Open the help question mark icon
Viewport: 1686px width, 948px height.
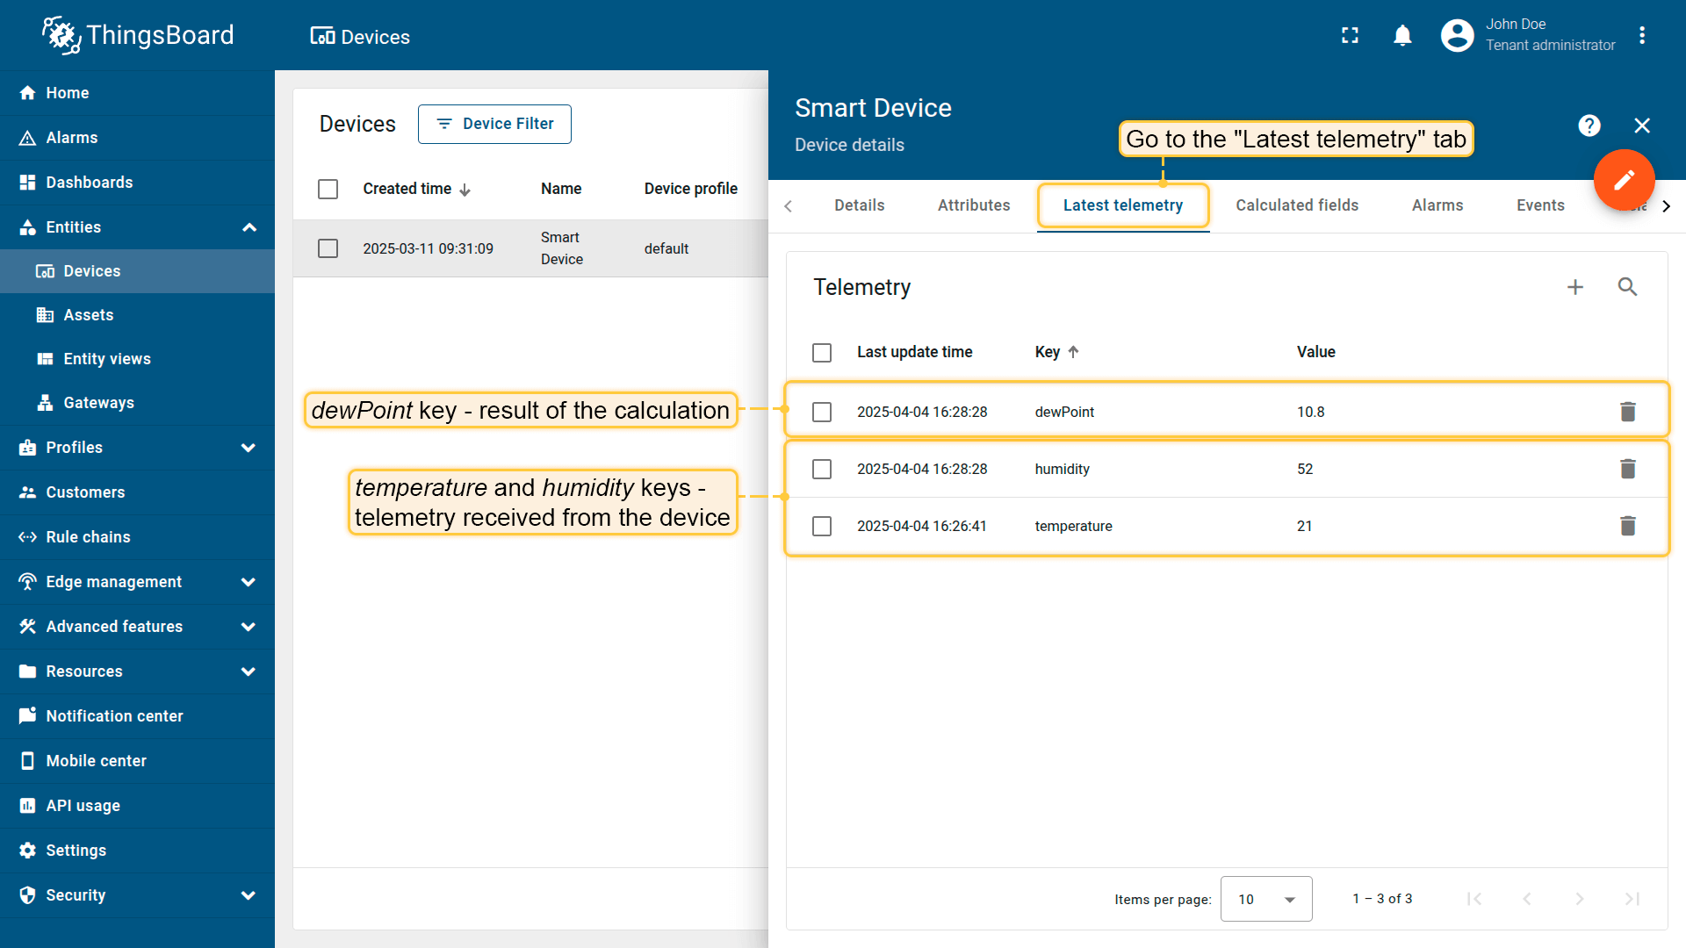click(1589, 126)
